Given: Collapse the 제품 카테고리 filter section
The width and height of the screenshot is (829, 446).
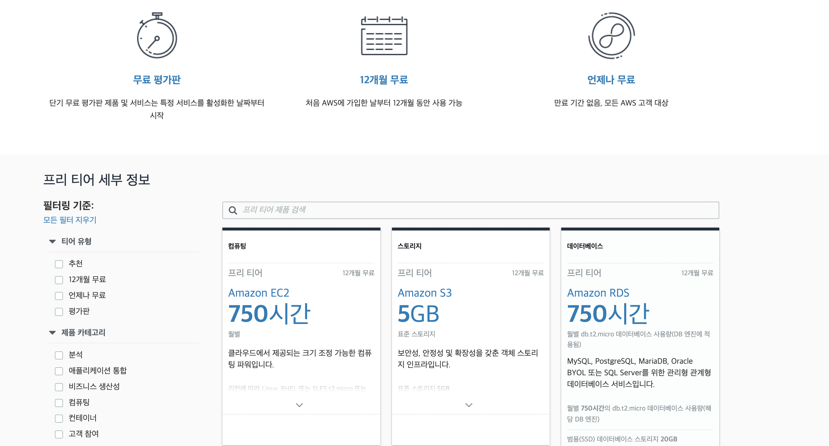Looking at the screenshot, I should 53,333.
